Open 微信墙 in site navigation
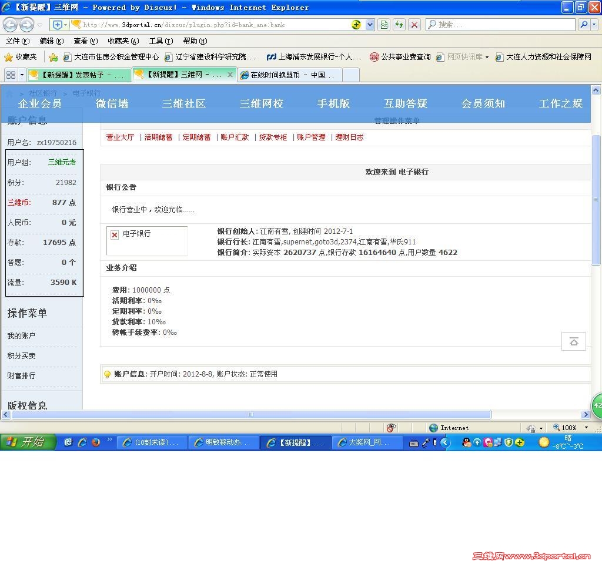This screenshot has width=602, height=564. click(x=112, y=103)
